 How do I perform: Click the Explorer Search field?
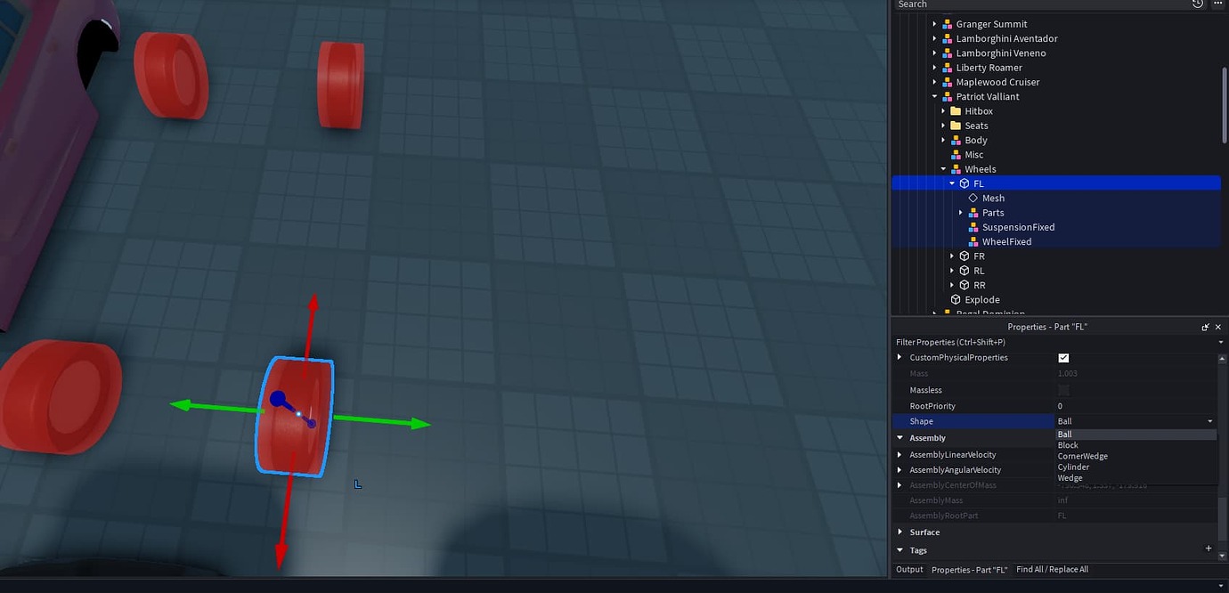[x=1040, y=4]
